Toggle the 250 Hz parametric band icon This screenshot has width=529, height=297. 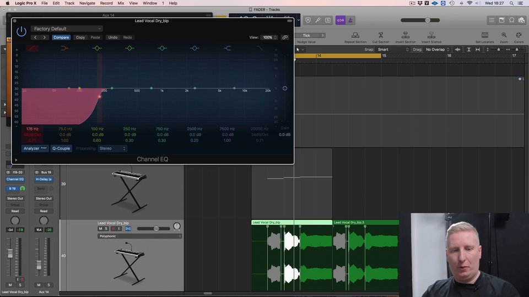pos(129,48)
